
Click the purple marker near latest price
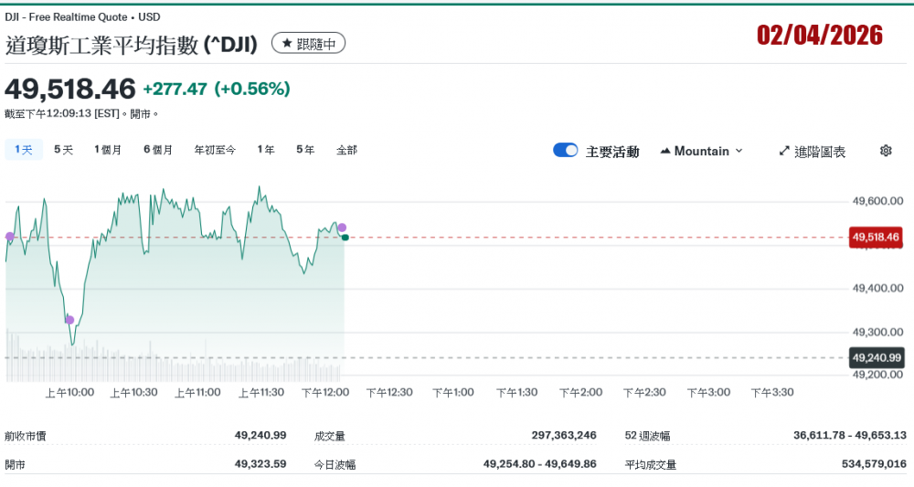(342, 228)
